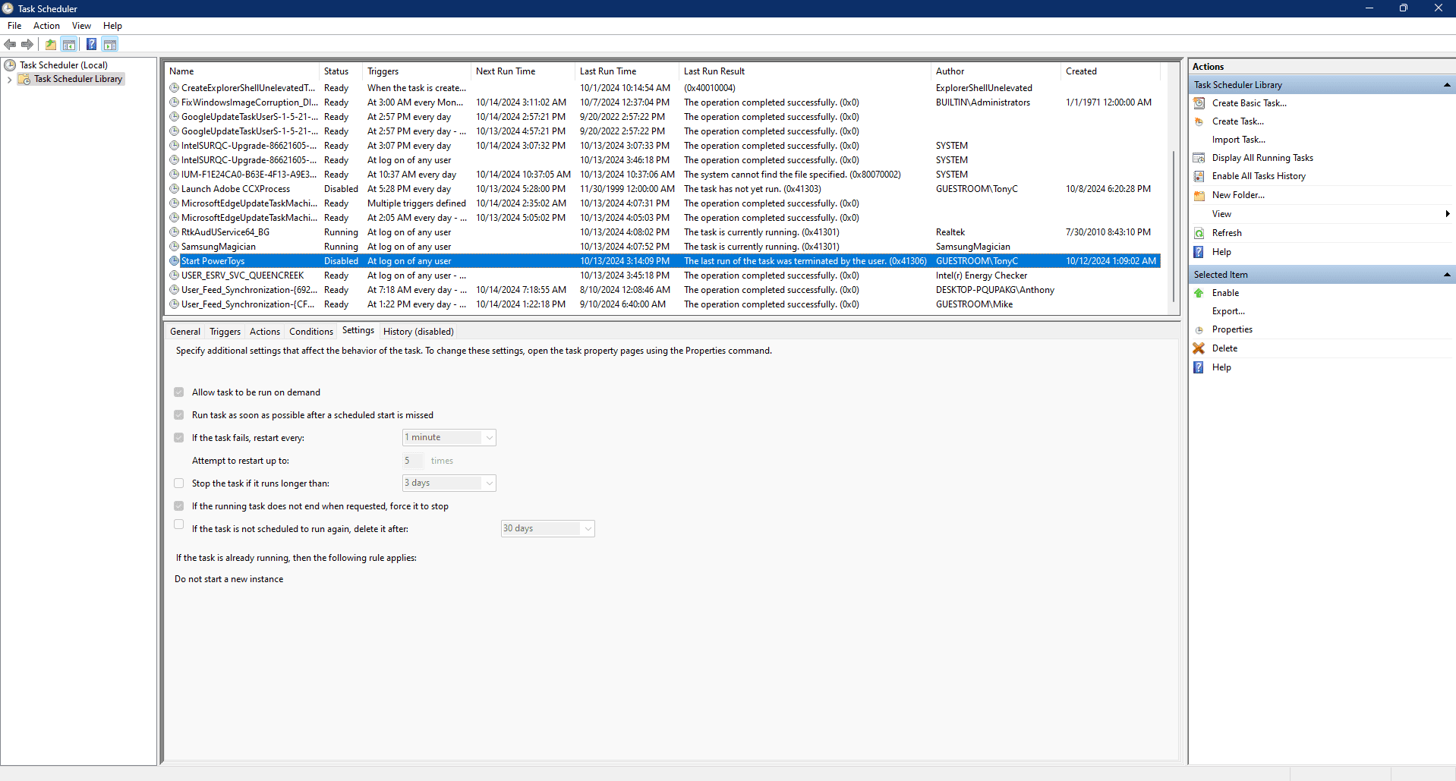Image resolution: width=1456 pixels, height=781 pixels.
Task: Click the Display All Running Tasks icon
Action: [x=1199, y=158]
